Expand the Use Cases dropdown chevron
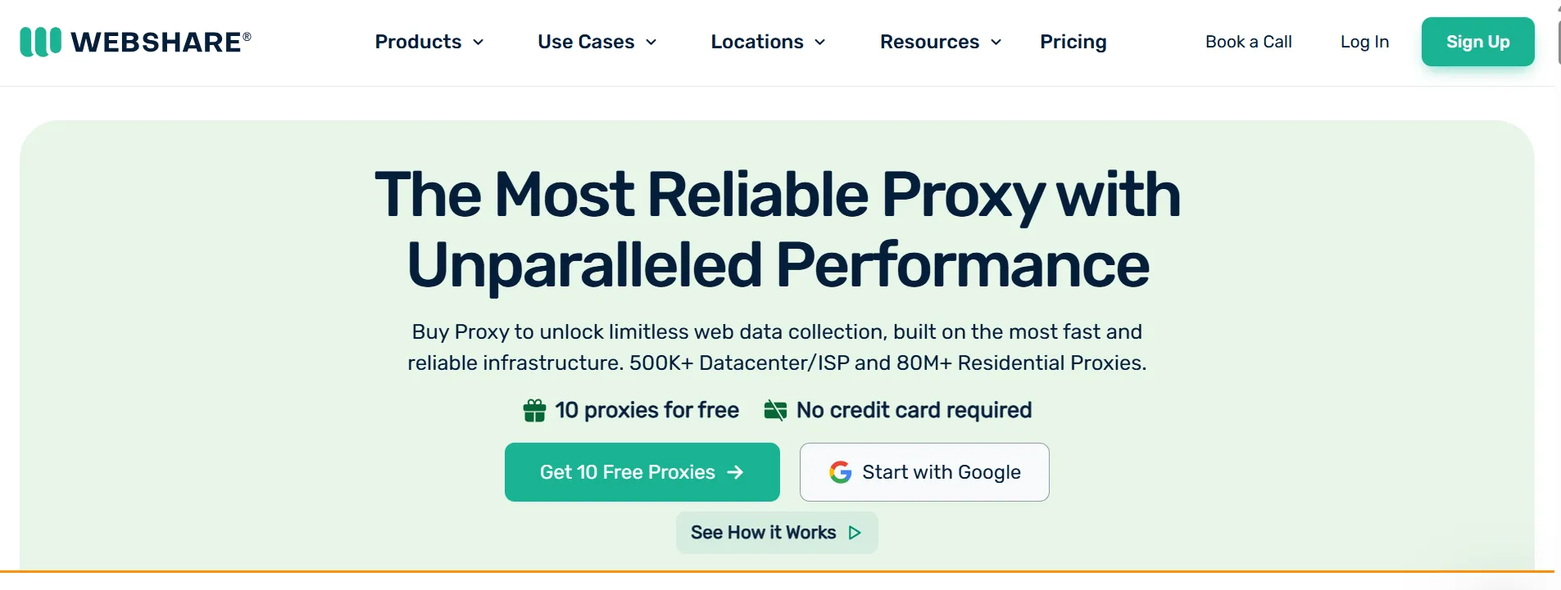Viewport: 1561px width, 590px height. [651, 43]
